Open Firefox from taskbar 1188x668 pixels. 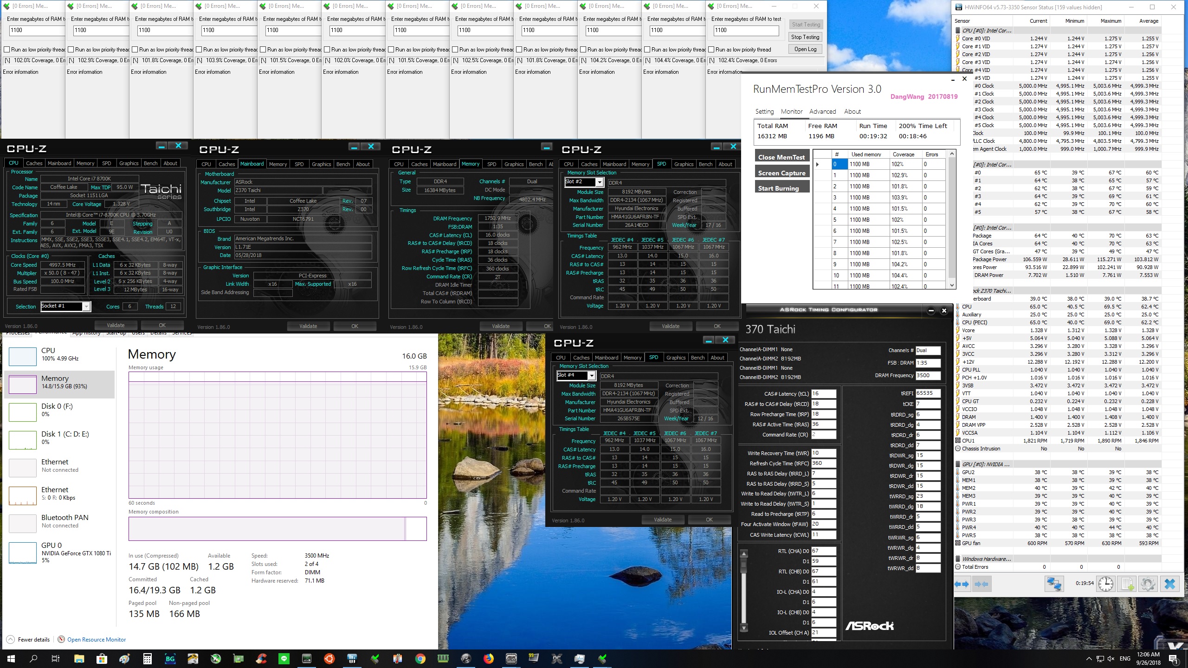coord(489,659)
